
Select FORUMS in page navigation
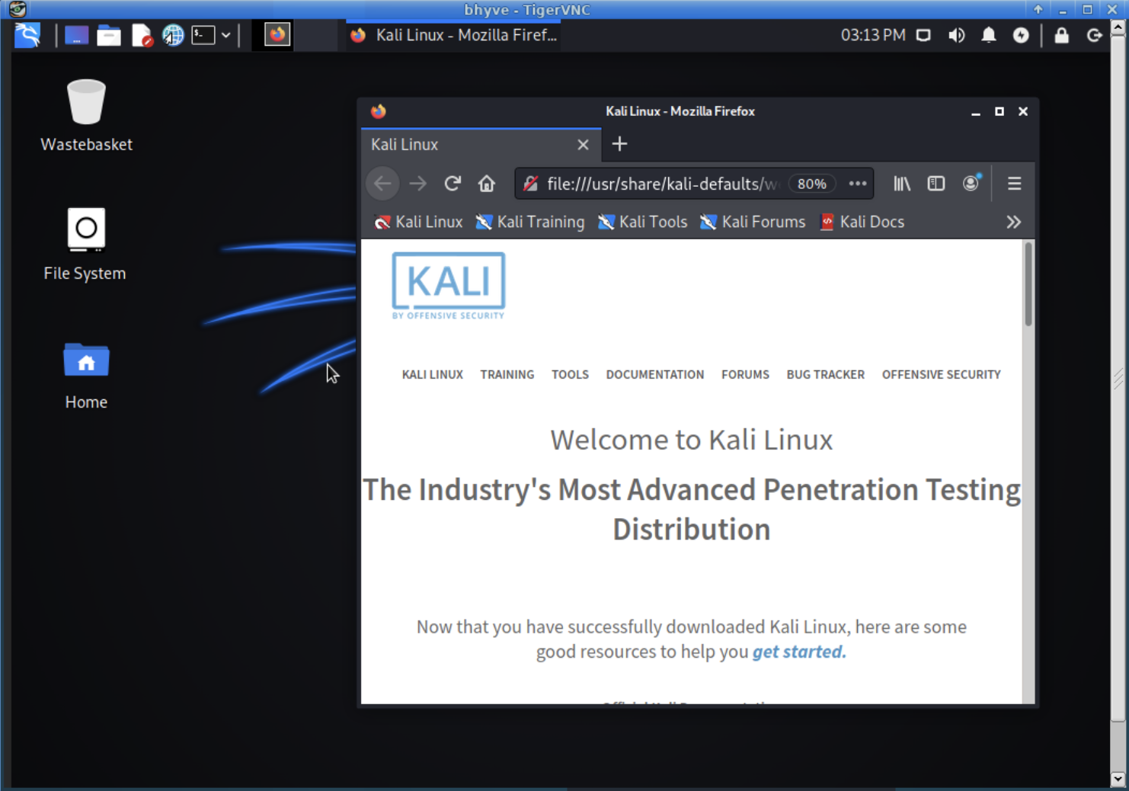coord(745,374)
